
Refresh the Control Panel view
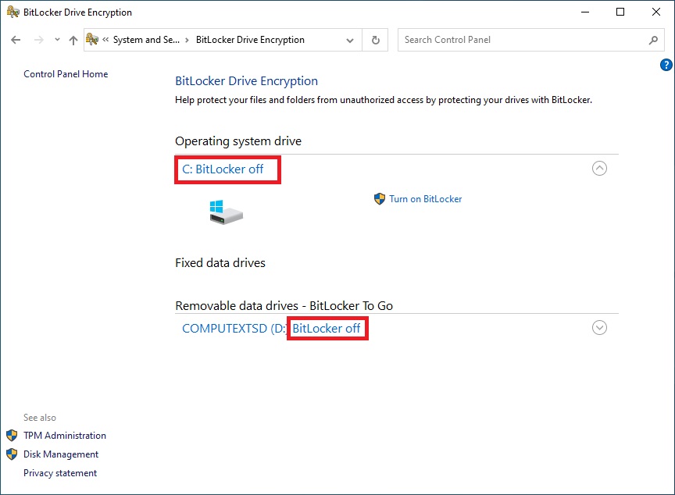point(375,39)
